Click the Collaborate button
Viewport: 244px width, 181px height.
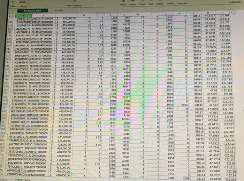235,2
